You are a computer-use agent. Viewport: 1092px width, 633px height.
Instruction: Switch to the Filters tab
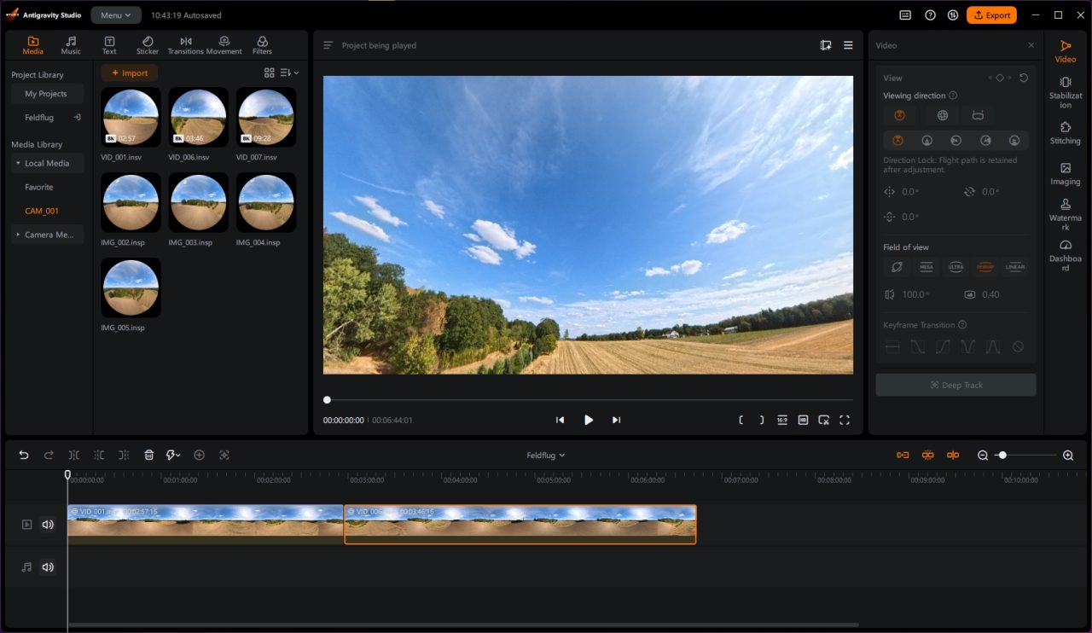(x=262, y=45)
